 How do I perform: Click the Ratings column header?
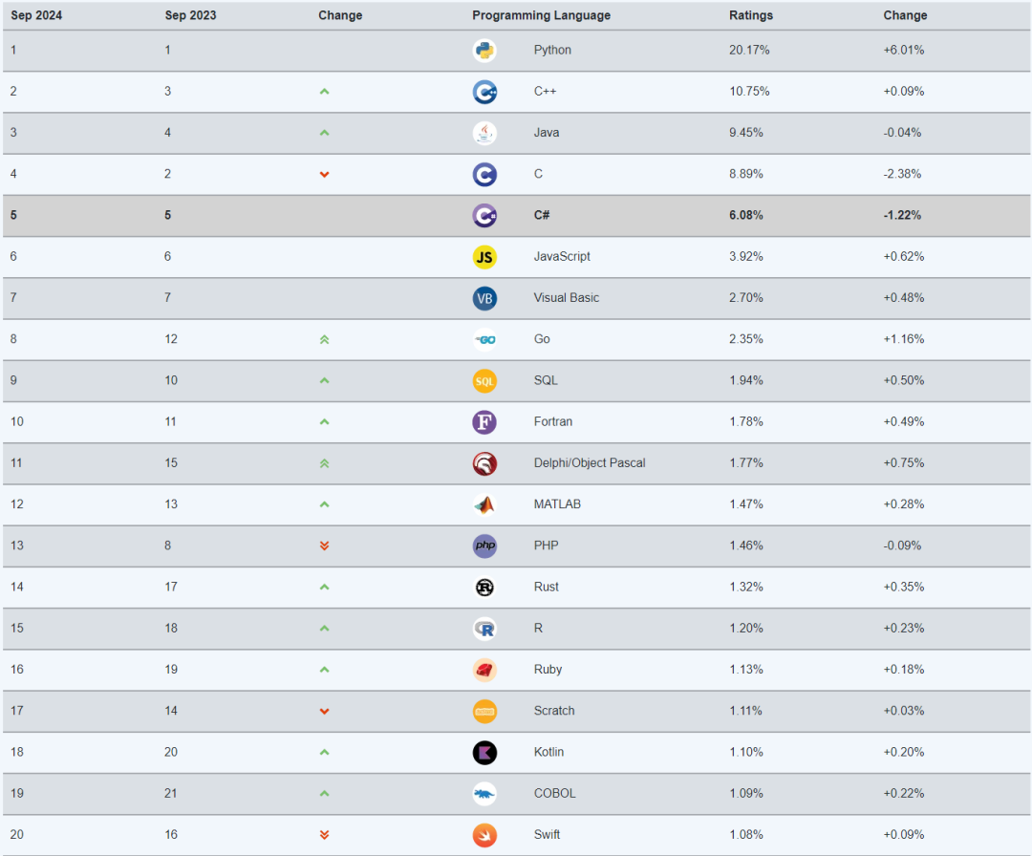[x=751, y=15]
